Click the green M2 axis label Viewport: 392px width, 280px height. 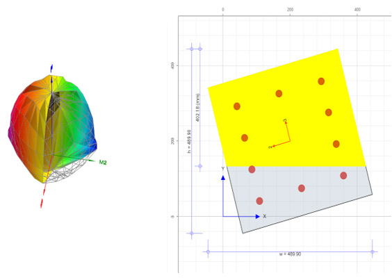pos(103,163)
